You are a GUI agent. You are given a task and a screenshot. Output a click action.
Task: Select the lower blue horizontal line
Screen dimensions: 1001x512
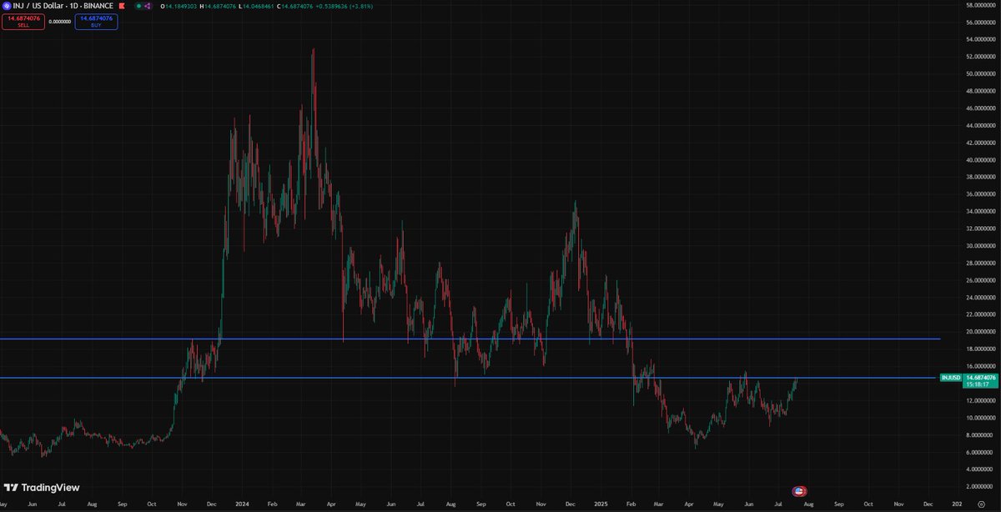[x=470, y=378]
